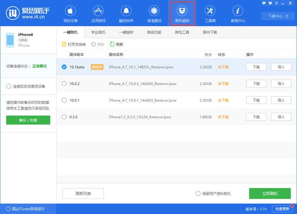297x214 pixels.
Task: Click the 状态 column header
Action: (x=221, y=55)
